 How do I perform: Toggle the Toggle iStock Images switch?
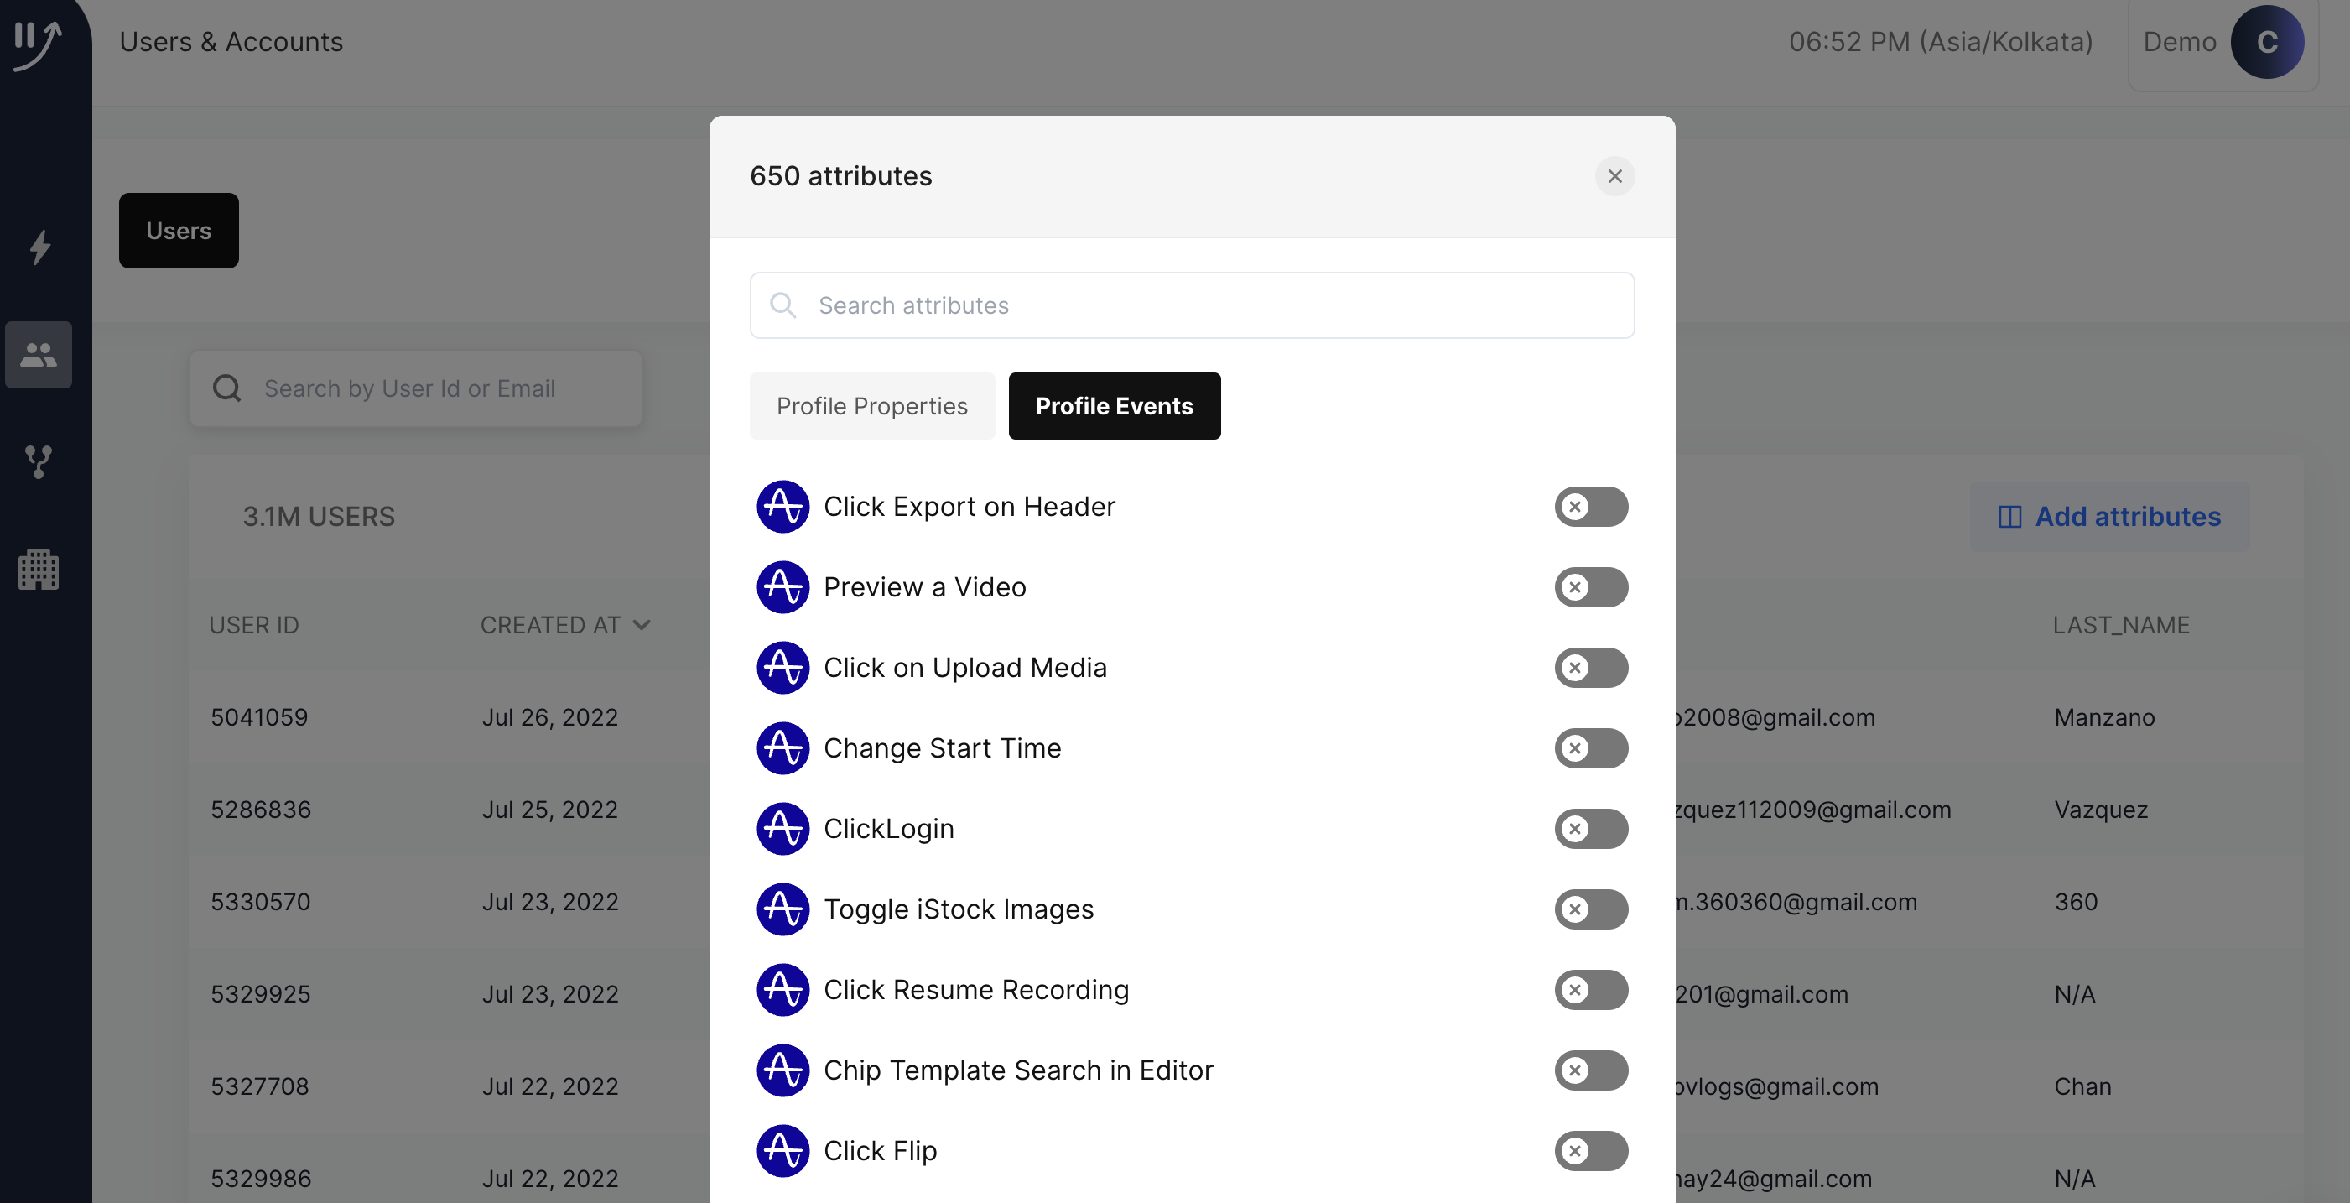[1590, 909]
